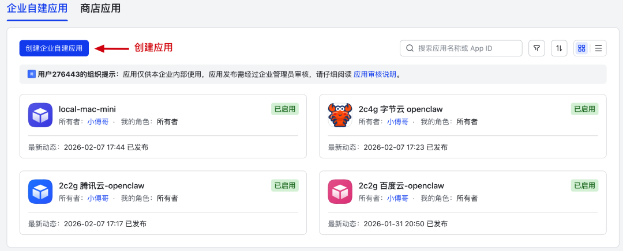Open owner 小傅哥 on 百度云 card
Image resolution: width=623 pixels, height=251 pixels.
(397, 198)
